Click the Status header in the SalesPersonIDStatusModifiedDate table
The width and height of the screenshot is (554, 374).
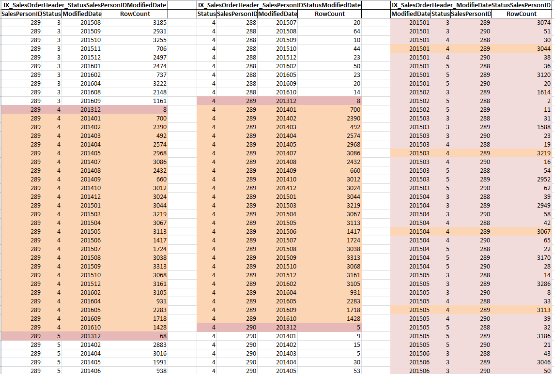tap(207, 14)
